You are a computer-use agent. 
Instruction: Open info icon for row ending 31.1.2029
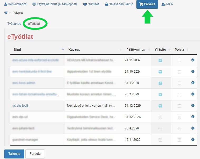click(x=193, y=83)
